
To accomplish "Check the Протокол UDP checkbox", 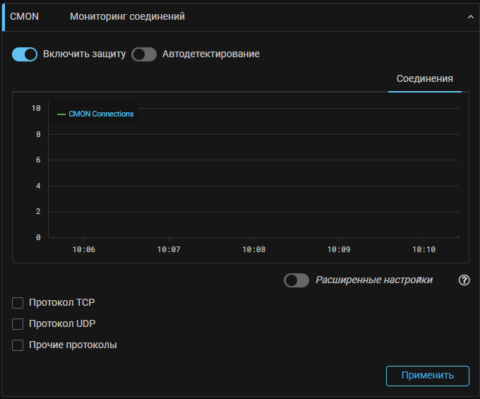I will pos(18,324).
